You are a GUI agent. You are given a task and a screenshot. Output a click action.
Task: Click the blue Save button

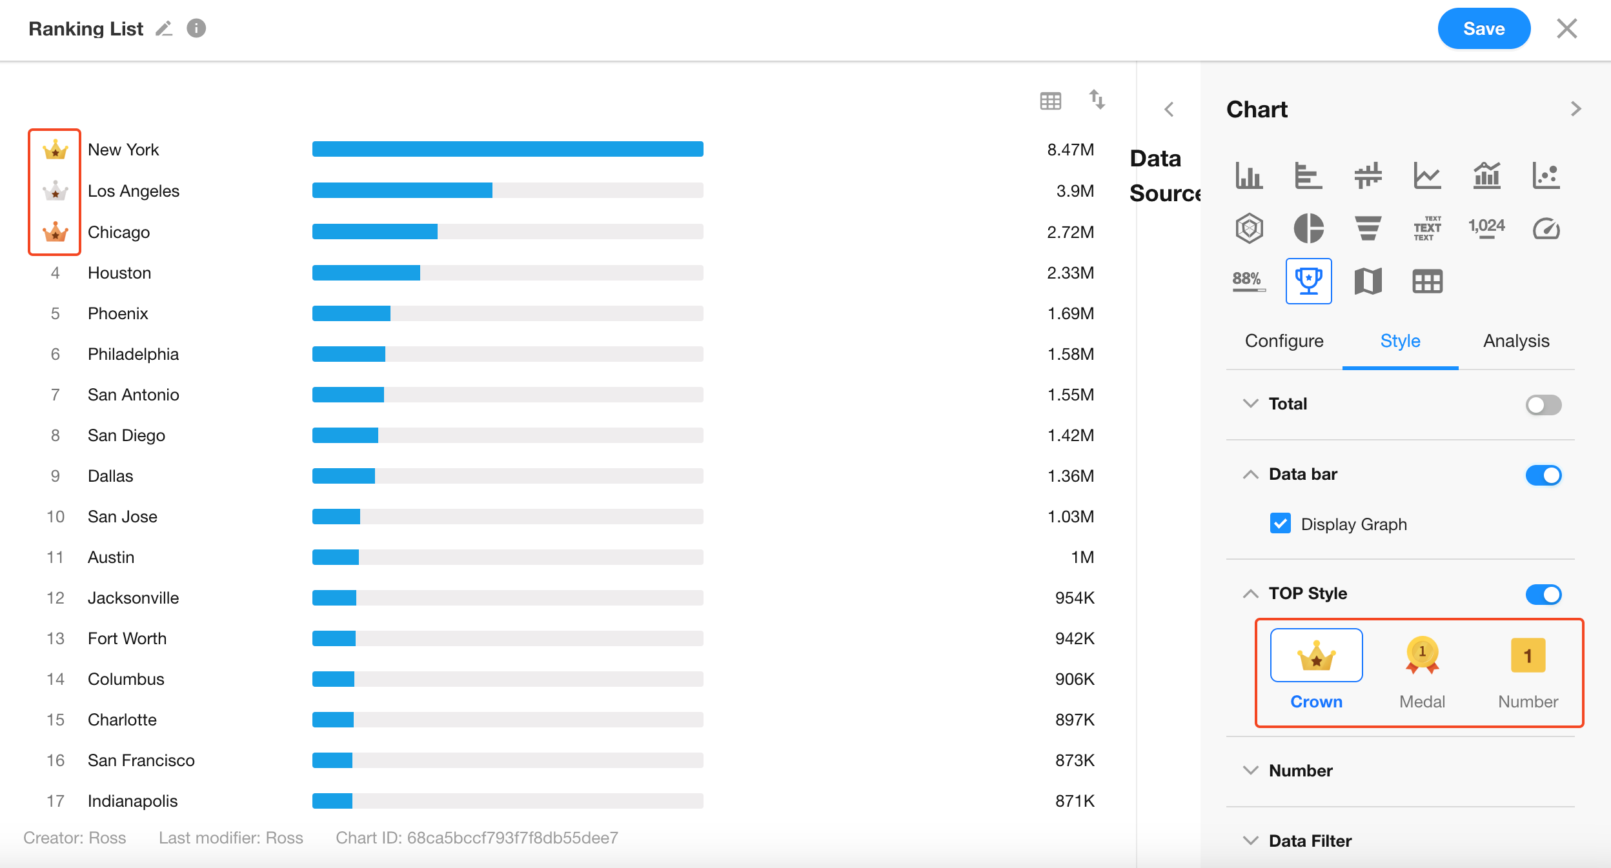1483,29
